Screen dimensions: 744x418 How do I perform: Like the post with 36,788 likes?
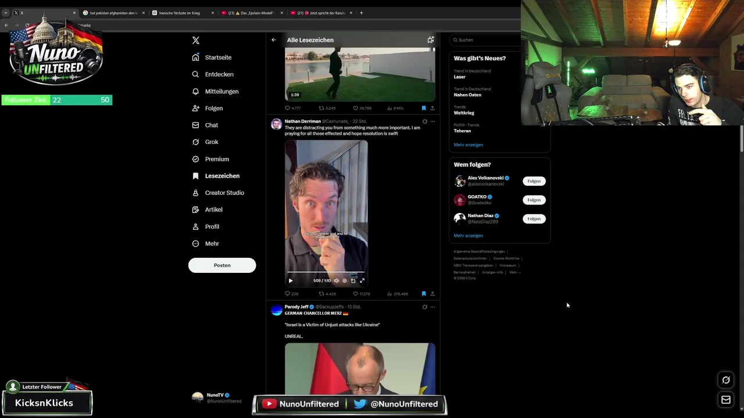[362, 108]
